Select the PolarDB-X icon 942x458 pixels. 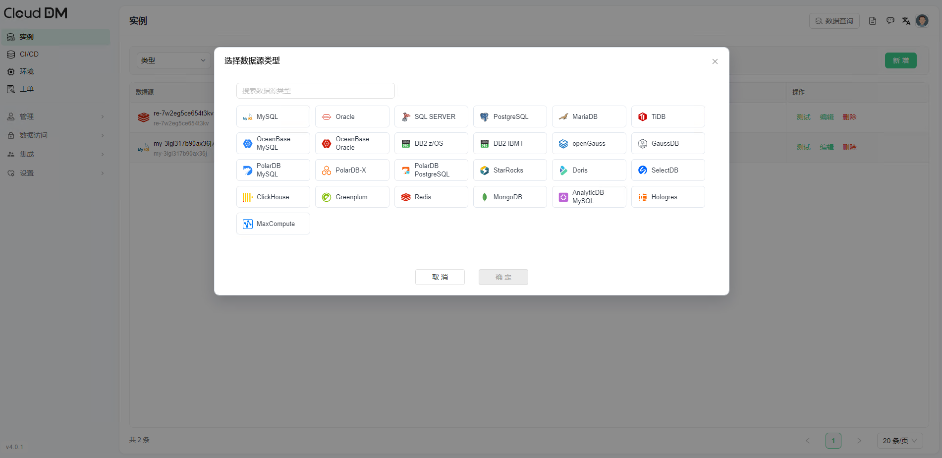click(327, 171)
